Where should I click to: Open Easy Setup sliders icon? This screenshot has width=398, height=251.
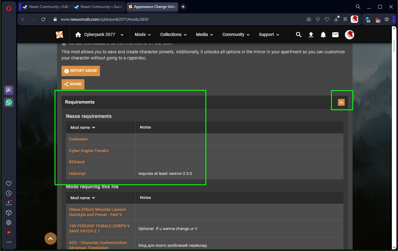345,19
